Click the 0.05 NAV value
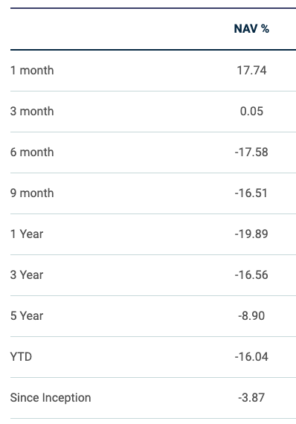296x424 pixels. tap(251, 111)
